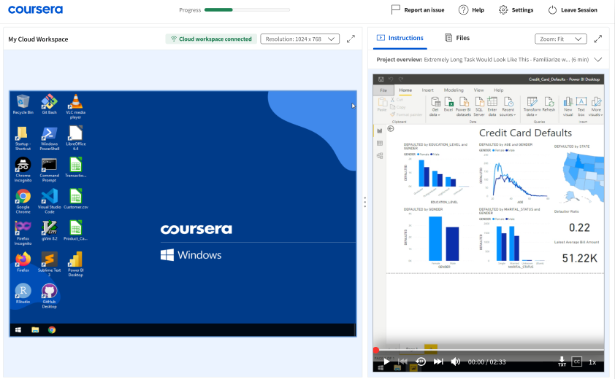Expand the instructions panel to full screen
Viewport: 615px width, 379px height.
[597, 39]
